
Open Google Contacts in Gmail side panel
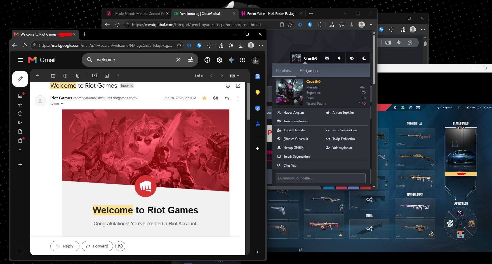pyautogui.click(x=258, y=124)
